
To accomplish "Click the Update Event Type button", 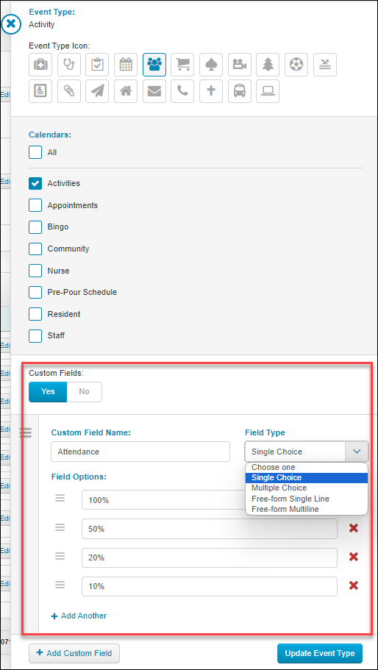I will [x=319, y=653].
